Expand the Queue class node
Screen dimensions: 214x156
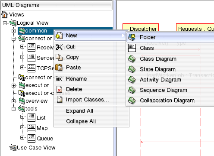(22, 137)
